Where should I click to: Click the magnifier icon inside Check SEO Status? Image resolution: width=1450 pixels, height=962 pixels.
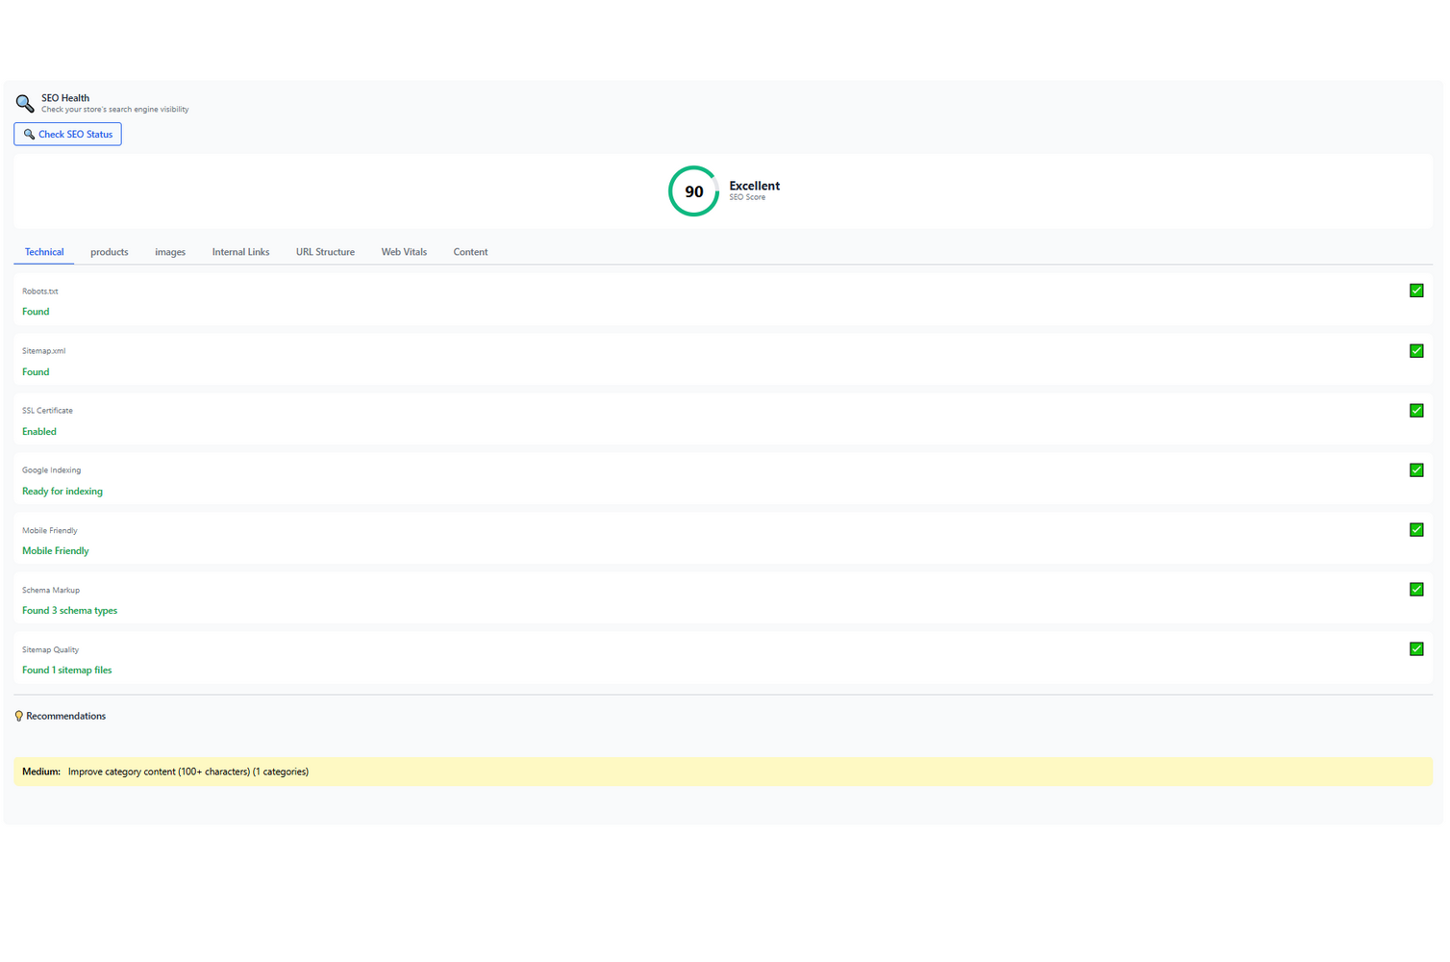tap(29, 134)
